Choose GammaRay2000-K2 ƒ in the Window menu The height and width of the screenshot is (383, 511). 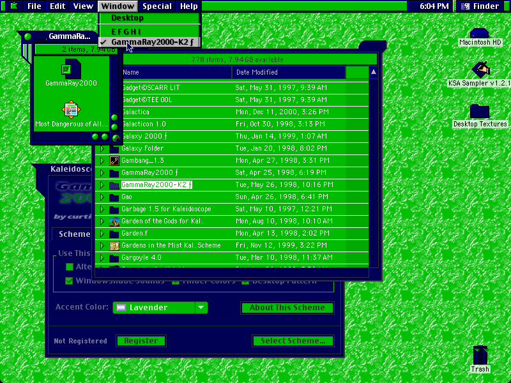(149, 42)
